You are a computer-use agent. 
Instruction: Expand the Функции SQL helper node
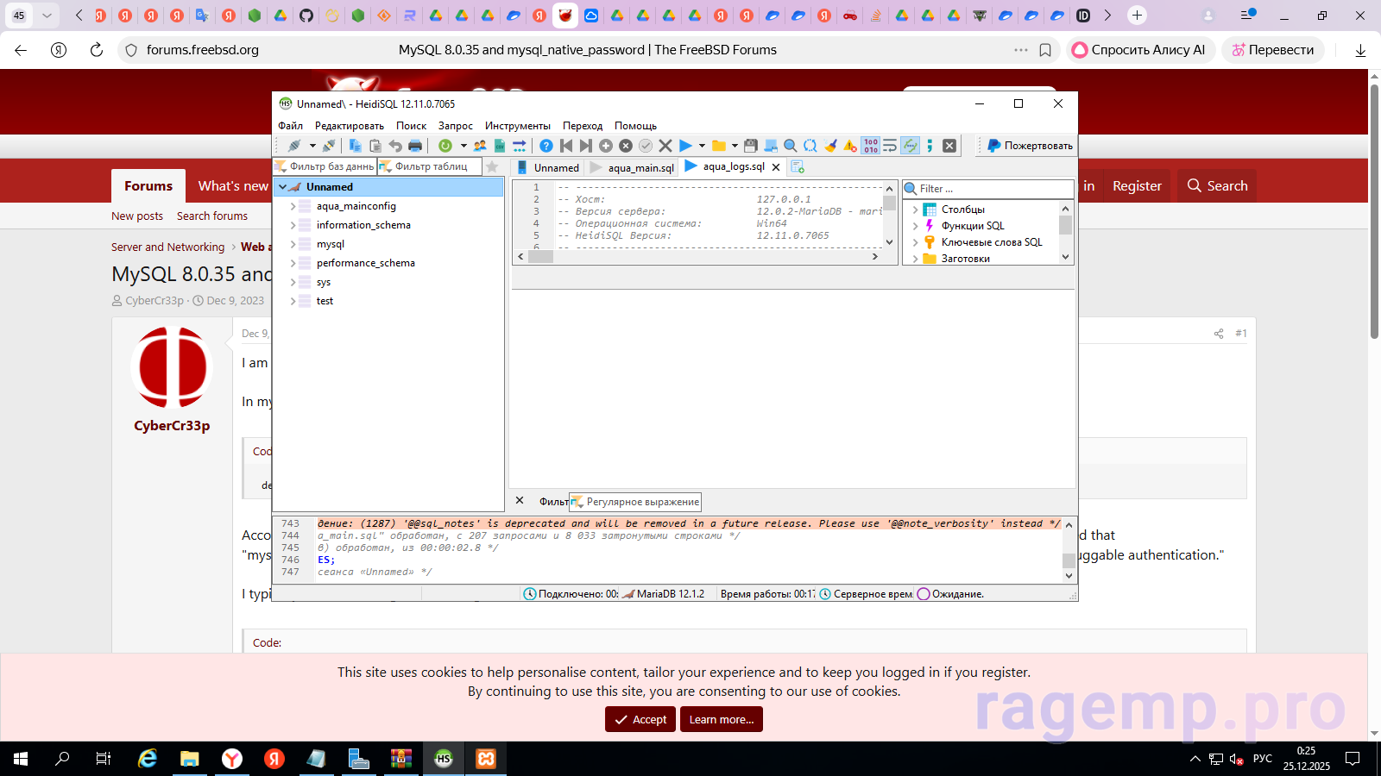(x=915, y=226)
